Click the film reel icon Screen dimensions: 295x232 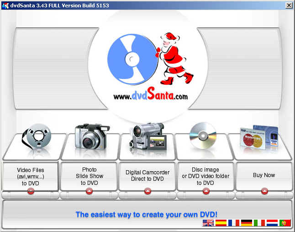tap(37, 137)
